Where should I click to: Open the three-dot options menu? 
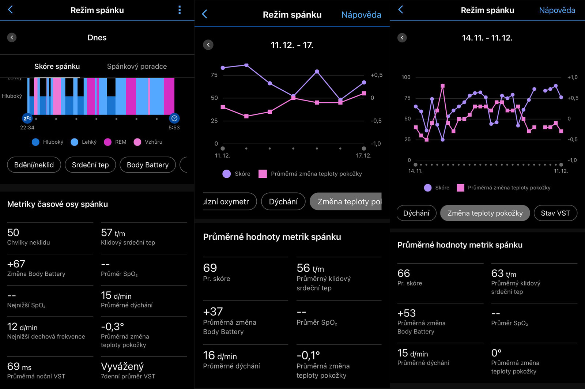[180, 10]
